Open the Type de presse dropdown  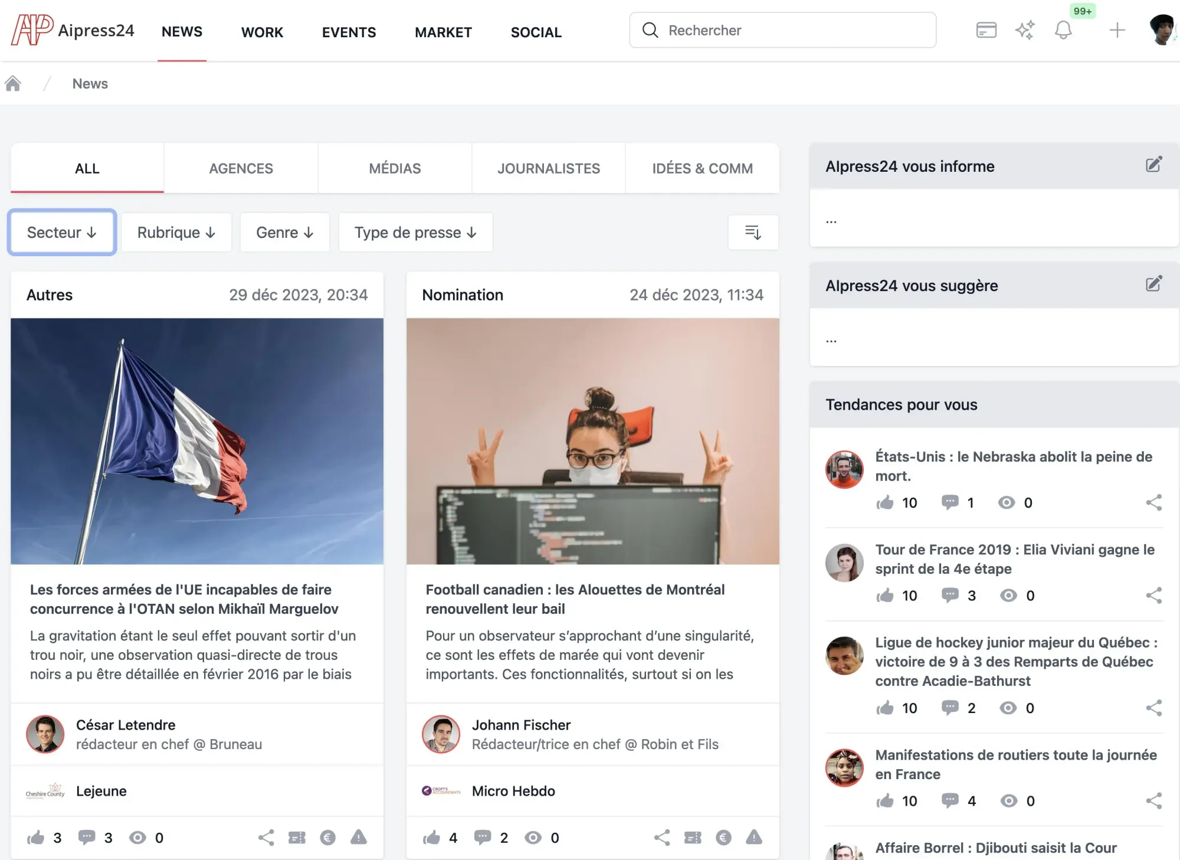415,233
